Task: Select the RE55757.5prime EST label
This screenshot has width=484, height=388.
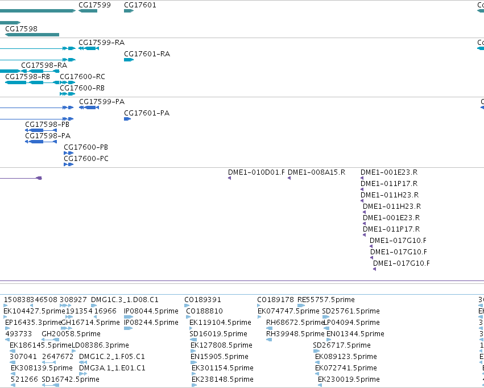Action: (326, 300)
